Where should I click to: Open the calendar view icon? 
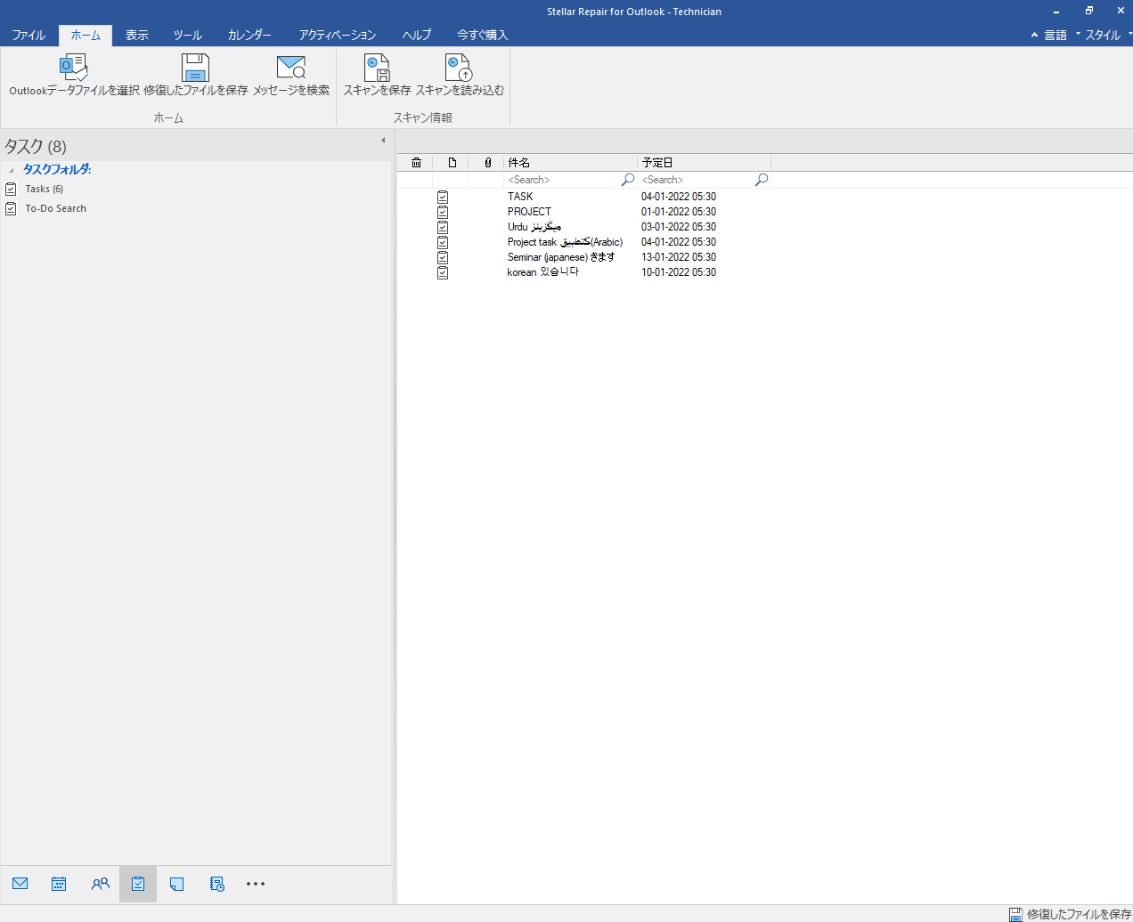click(x=59, y=884)
